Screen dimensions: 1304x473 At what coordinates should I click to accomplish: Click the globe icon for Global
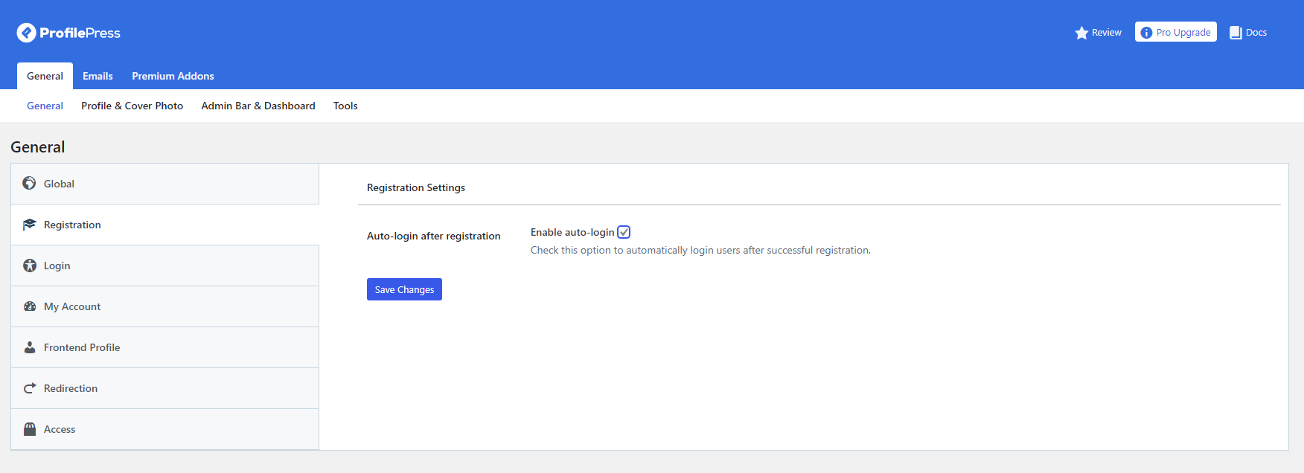tap(29, 184)
